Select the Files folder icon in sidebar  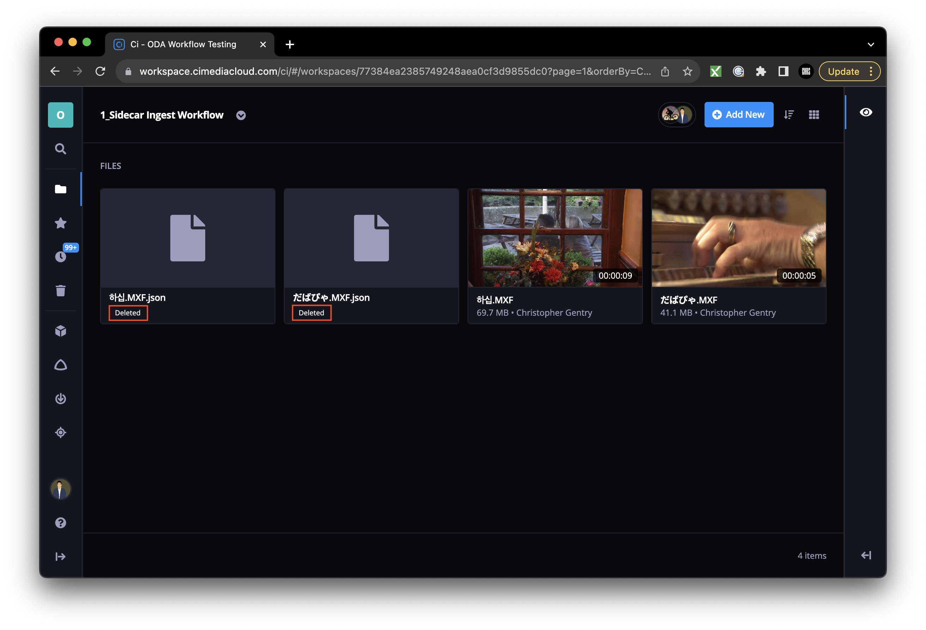click(x=61, y=189)
